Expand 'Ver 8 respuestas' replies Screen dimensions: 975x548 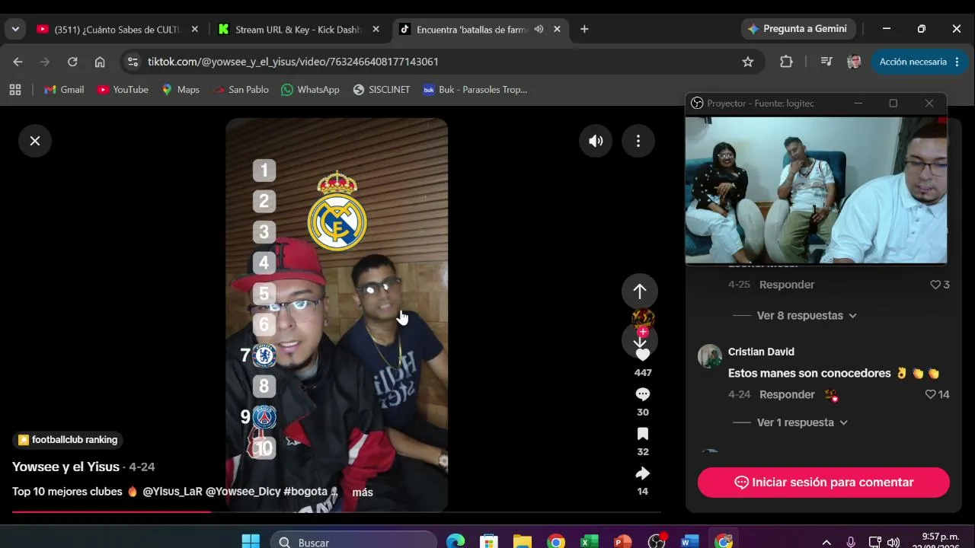point(806,316)
